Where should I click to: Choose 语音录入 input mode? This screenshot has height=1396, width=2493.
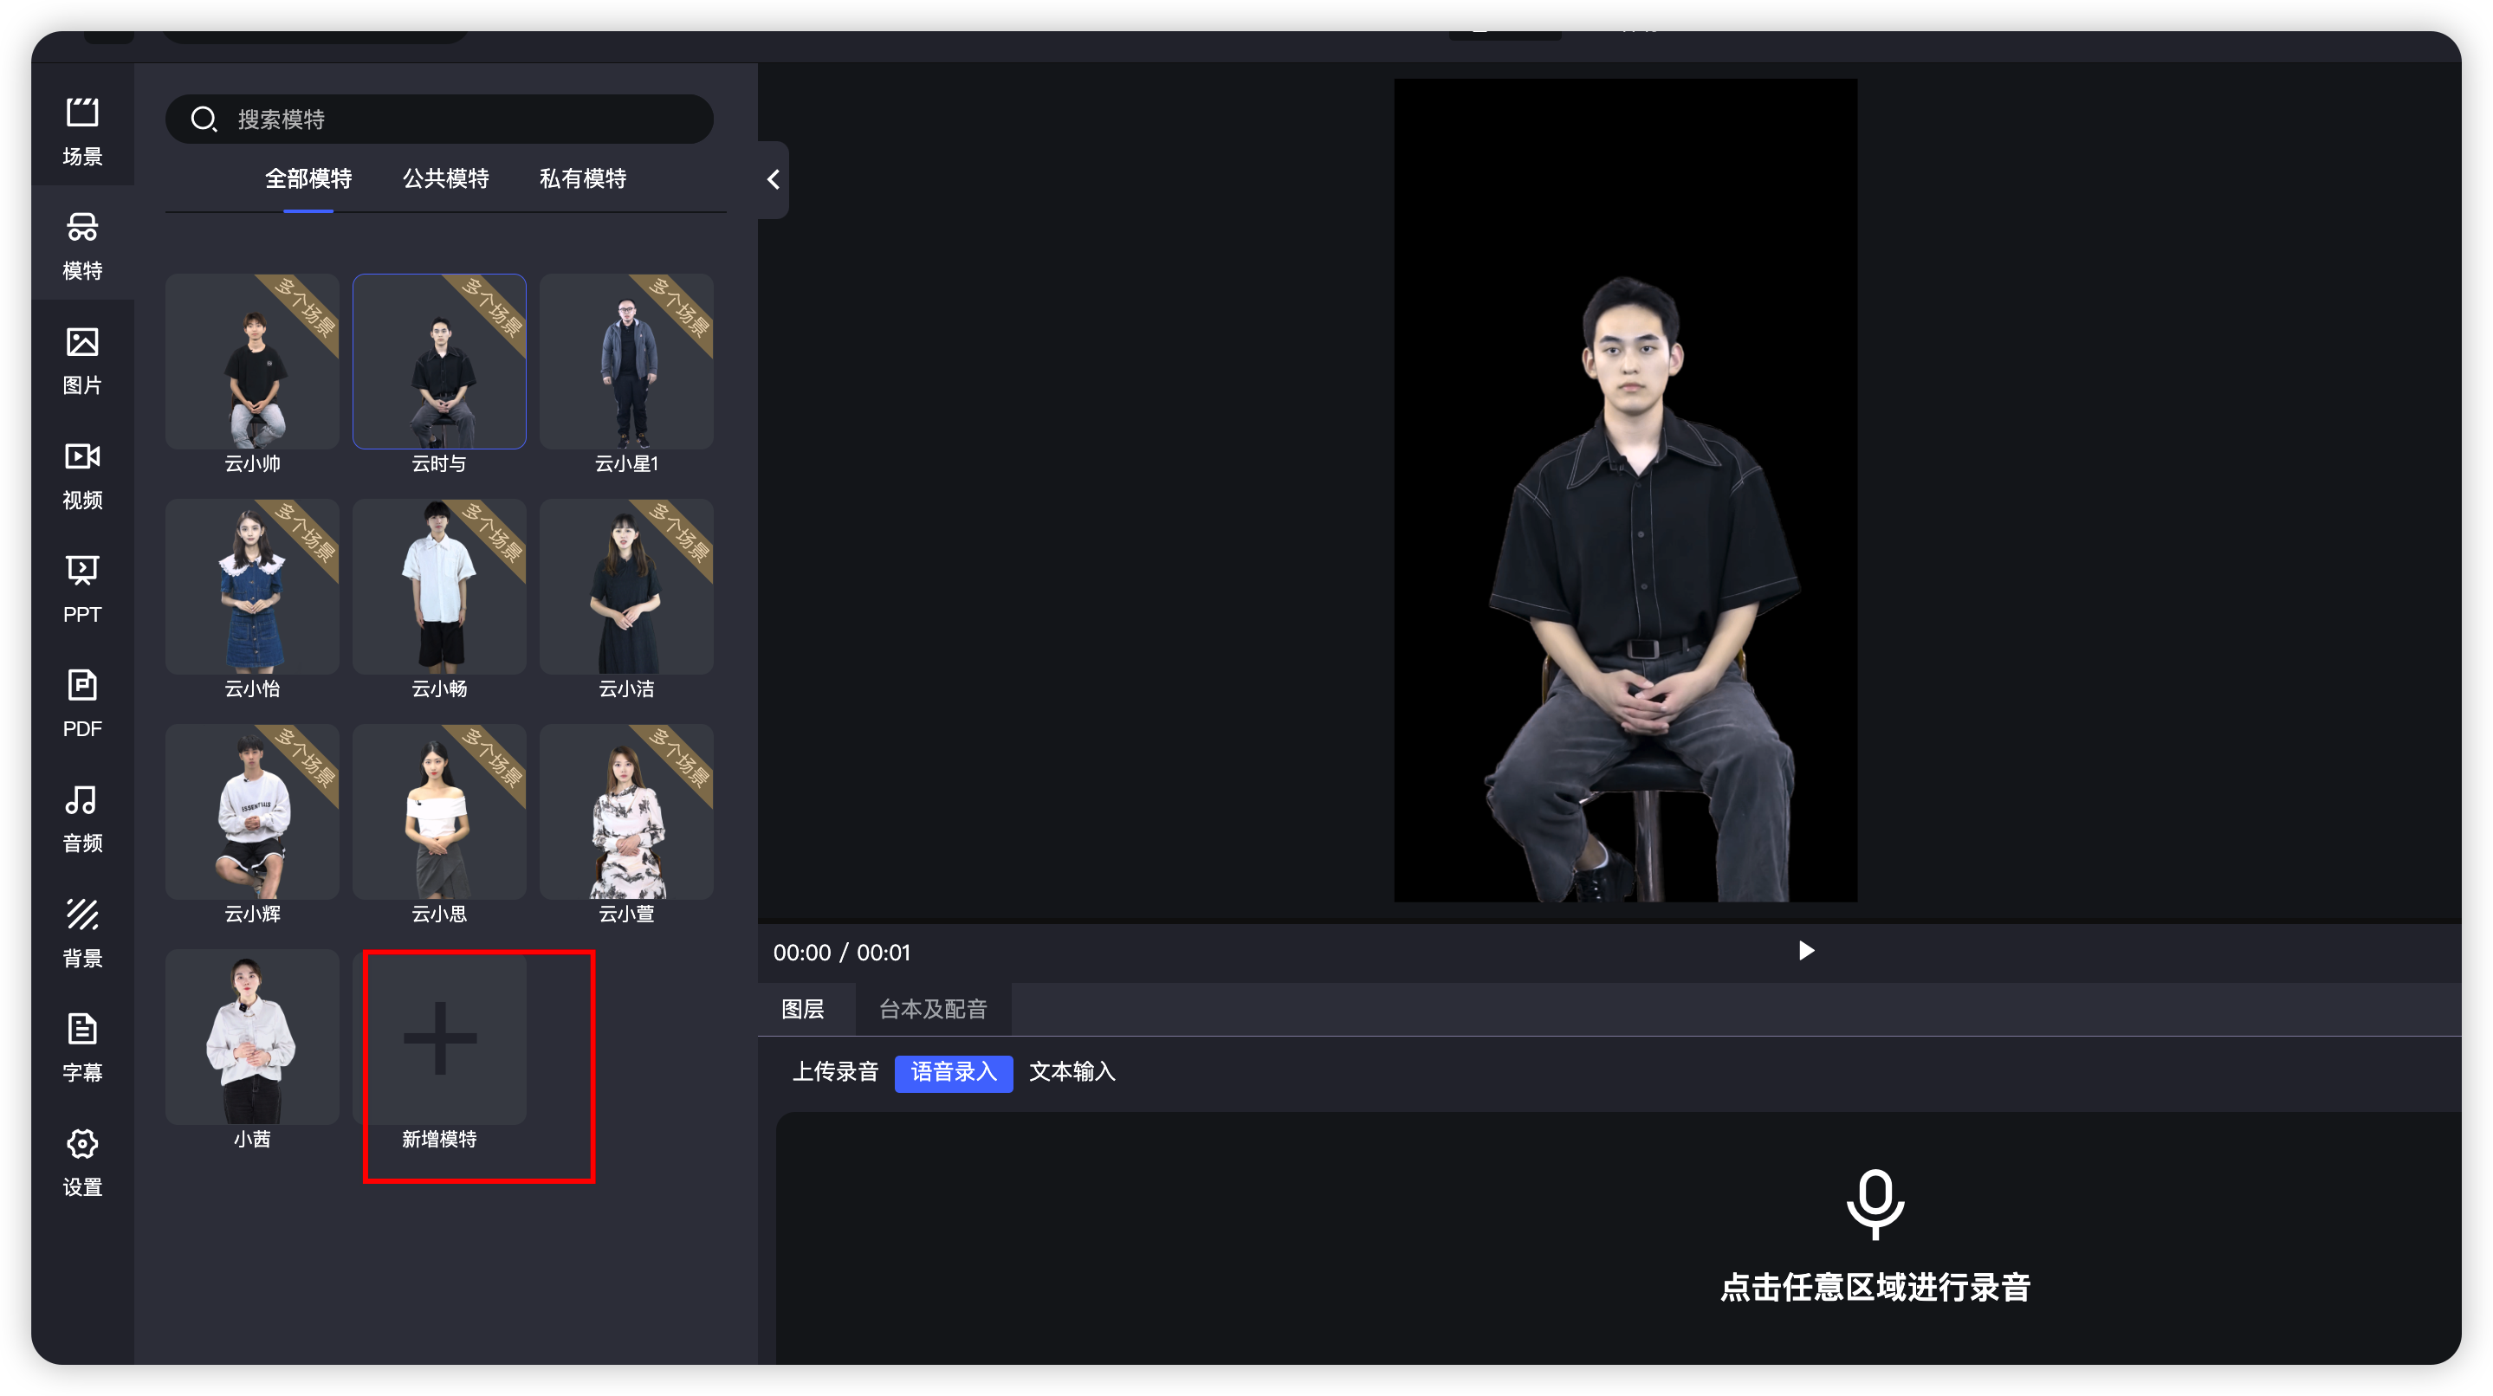pyautogui.click(x=953, y=1073)
